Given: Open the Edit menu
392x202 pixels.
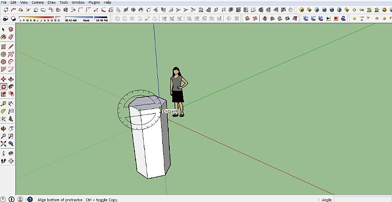Looking at the screenshot, I should tap(13, 2).
